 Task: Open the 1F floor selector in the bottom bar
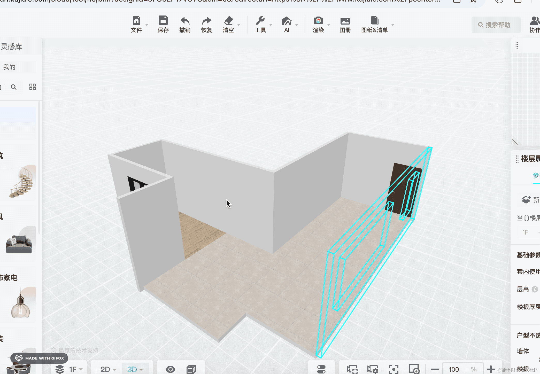76,369
